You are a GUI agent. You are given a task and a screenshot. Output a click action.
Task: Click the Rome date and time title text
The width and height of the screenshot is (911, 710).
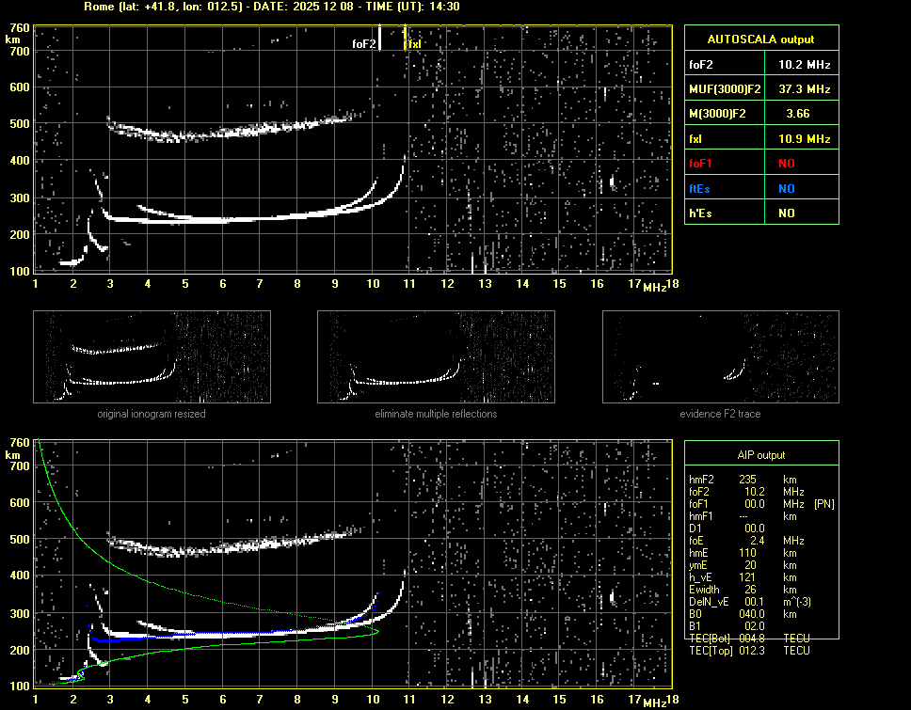point(272,7)
